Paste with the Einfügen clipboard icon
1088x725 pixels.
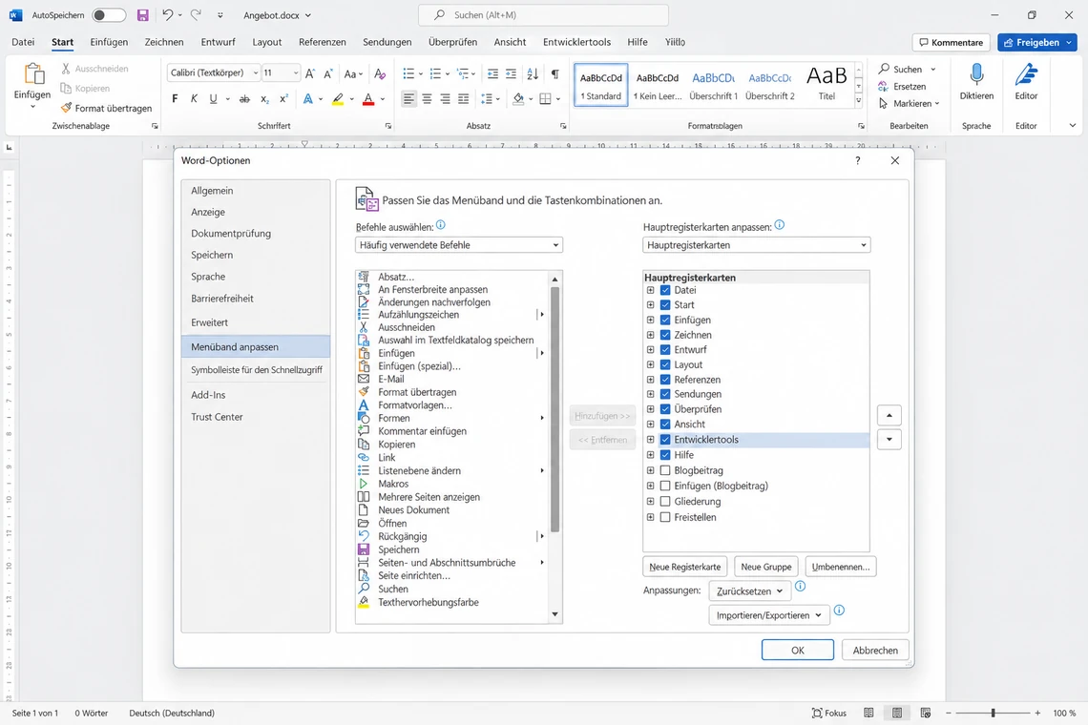(32, 73)
